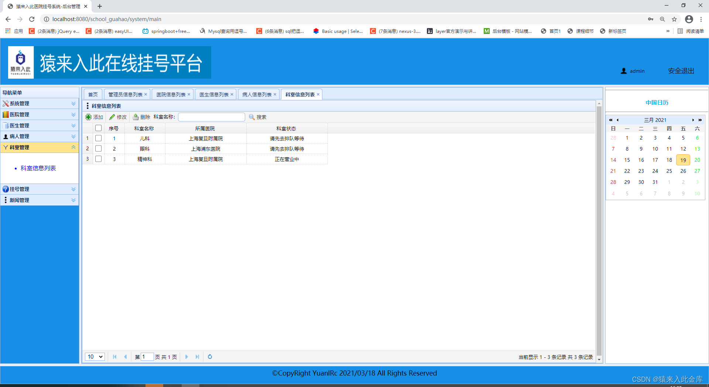Click the browser reload button
The width and height of the screenshot is (709, 387).
point(32,19)
